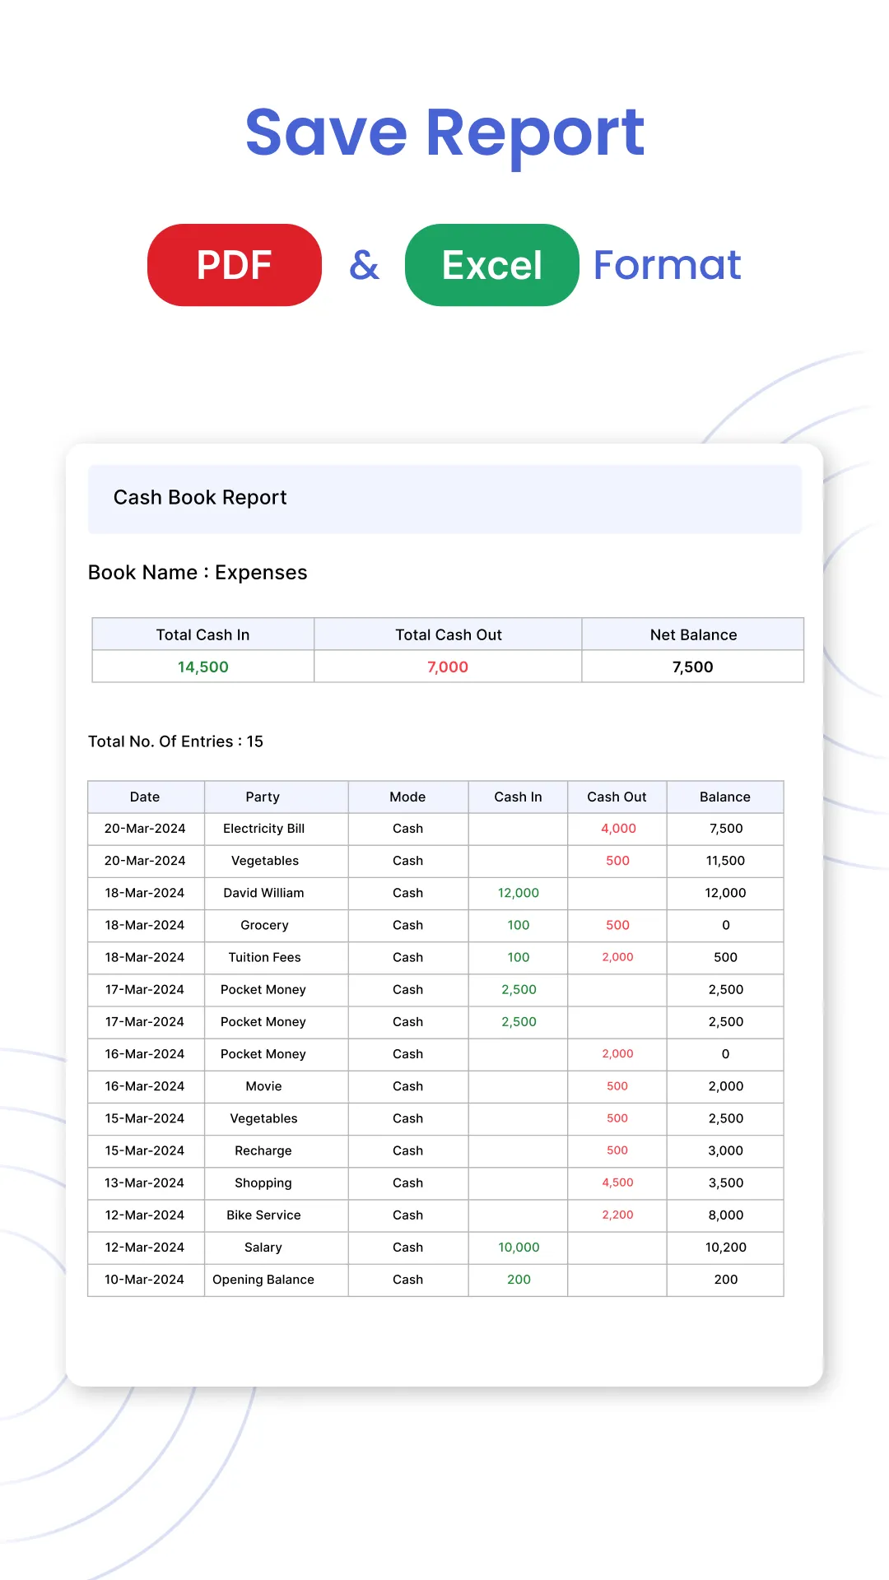Select the "Opening Balance" party cell
889x1580 pixels.
tap(277, 1280)
